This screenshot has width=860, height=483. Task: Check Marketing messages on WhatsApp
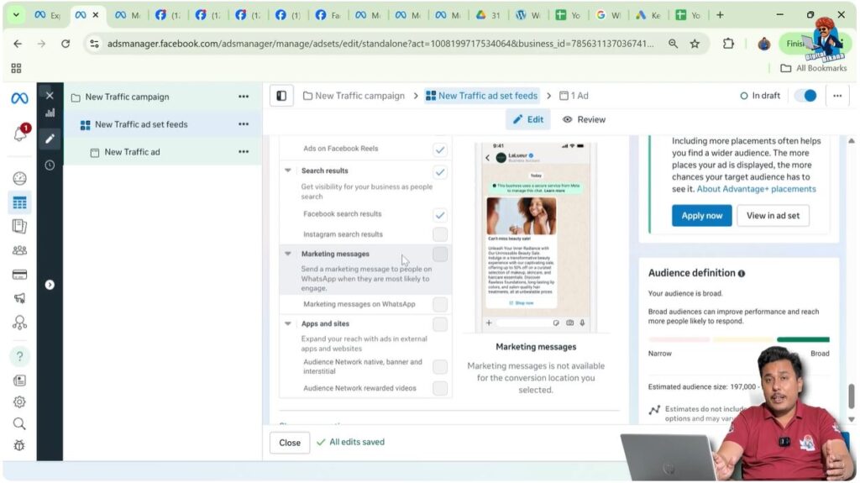pos(440,305)
